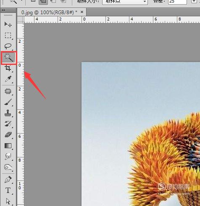Click the toolbox grip handle

tap(8, 15)
